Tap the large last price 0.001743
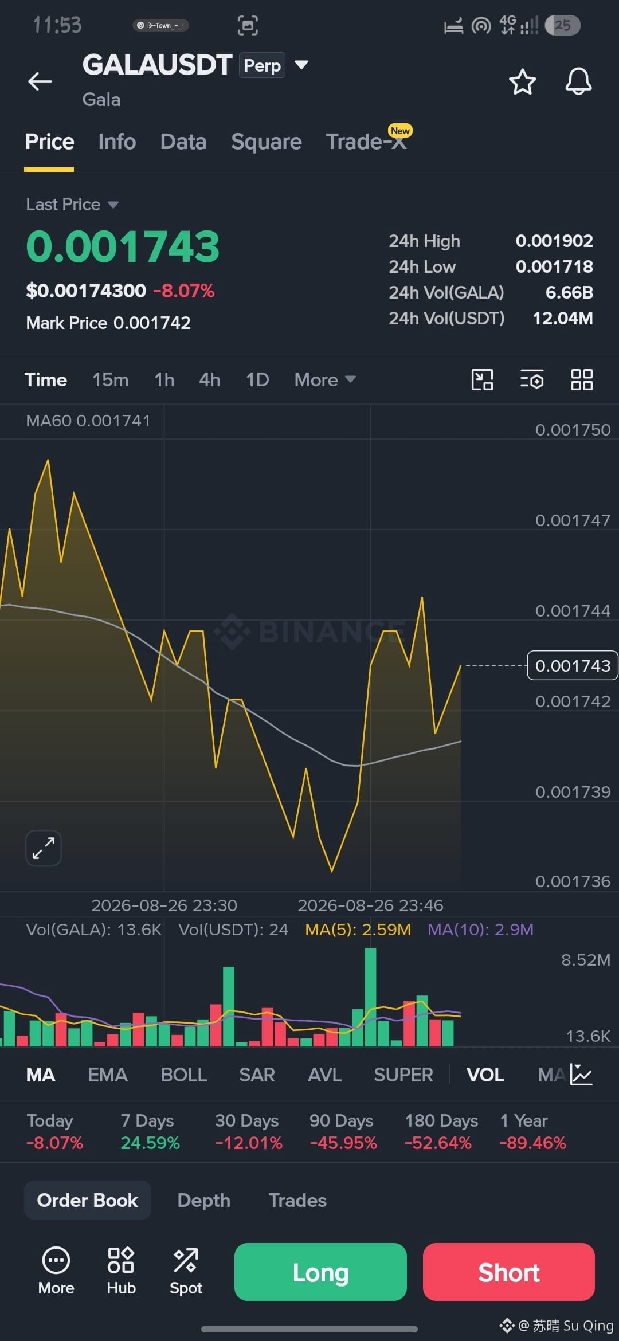619x1341 pixels. 123,247
